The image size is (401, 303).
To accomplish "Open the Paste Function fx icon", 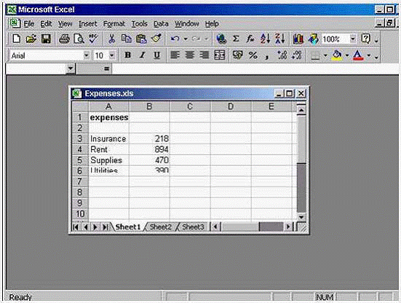I will tap(250, 39).
